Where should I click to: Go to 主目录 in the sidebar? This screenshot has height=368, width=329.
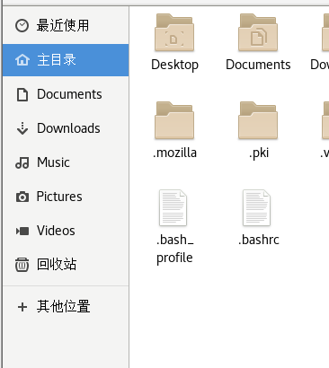pos(66,60)
